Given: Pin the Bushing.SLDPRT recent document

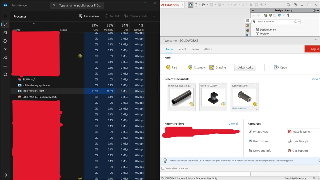Looking at the screenshot, I should pyautogui.click(x=256, y=85).
